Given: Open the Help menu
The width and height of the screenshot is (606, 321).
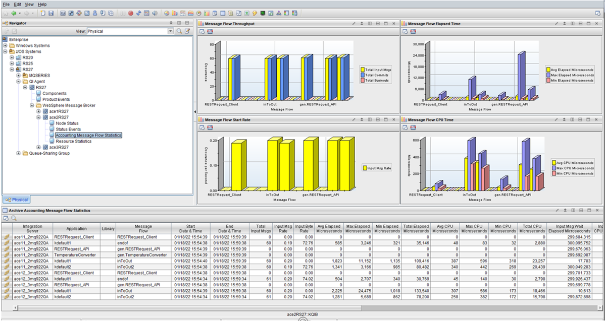Looking at the screenshot, I should pyautogui.click(x=42, y=4).
